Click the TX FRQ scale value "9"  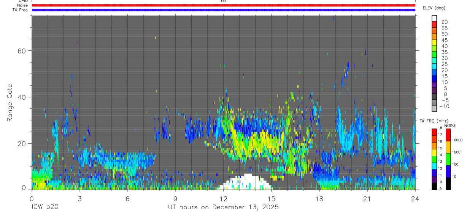pos(440,188)
